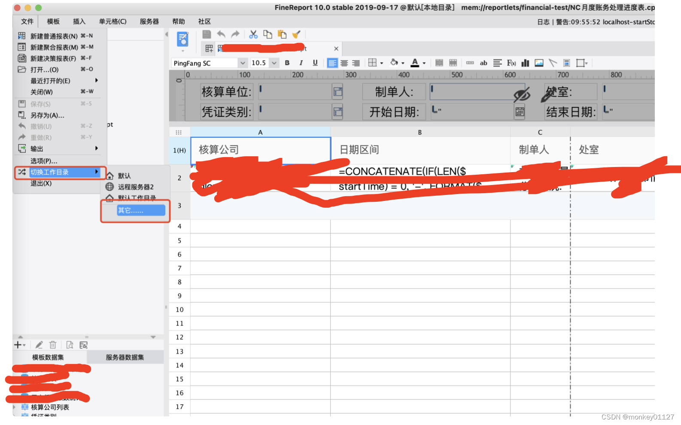The height and width of the screenshot is (425, 681).
Task: Select 远程服务器2 workspace entry
Action: click(x=135, y=187)
